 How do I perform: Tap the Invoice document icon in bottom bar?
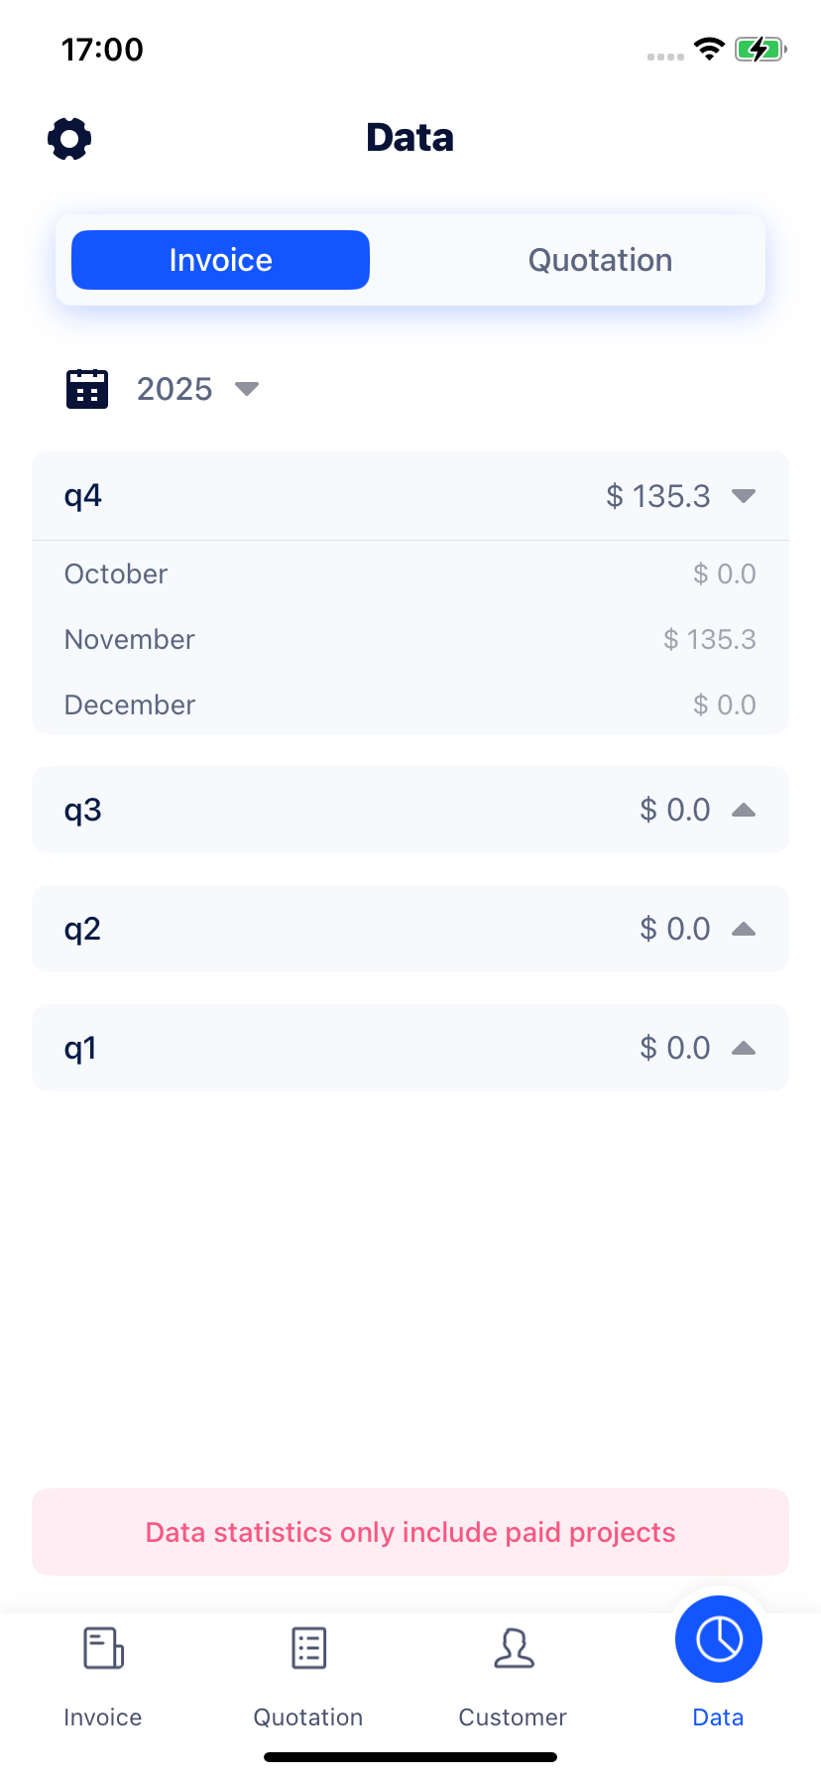pos(103,1648)
